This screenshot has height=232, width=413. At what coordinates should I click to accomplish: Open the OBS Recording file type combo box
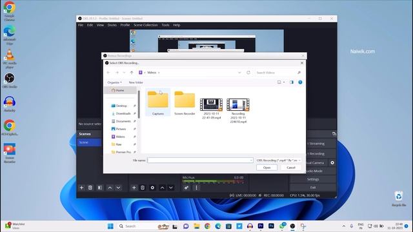[x=278, y=160]
